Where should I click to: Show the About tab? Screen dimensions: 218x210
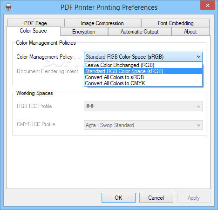(191, 32)
